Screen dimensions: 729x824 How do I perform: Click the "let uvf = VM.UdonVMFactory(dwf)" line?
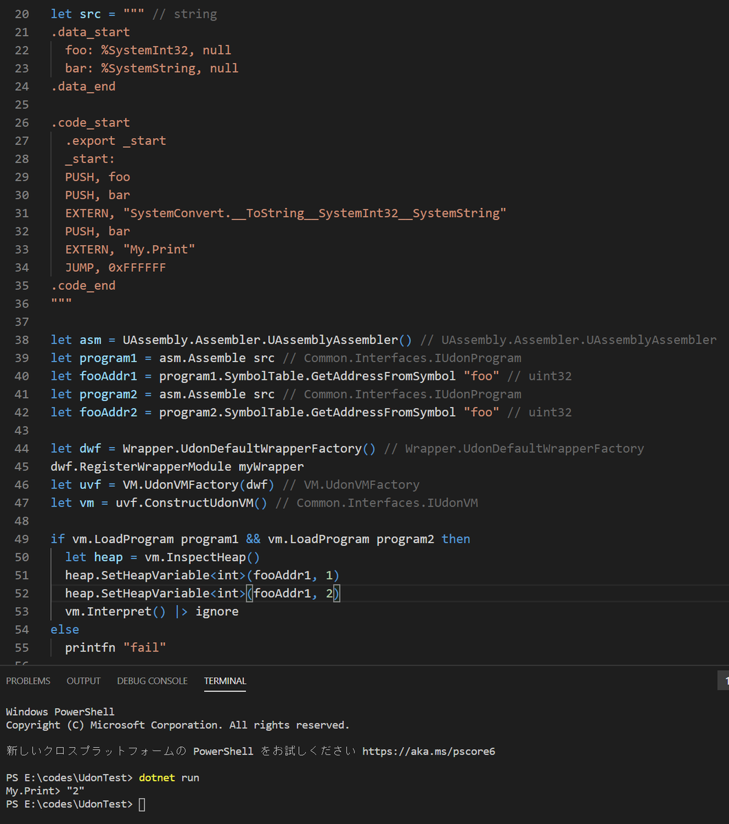click(x=235, y=485)
